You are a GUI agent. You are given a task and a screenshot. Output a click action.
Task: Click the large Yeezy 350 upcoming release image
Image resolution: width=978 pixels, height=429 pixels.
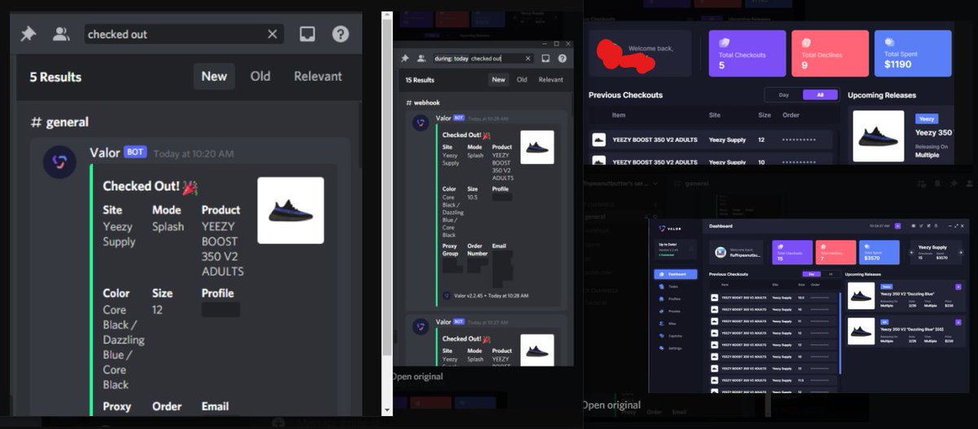coord(879,136)
